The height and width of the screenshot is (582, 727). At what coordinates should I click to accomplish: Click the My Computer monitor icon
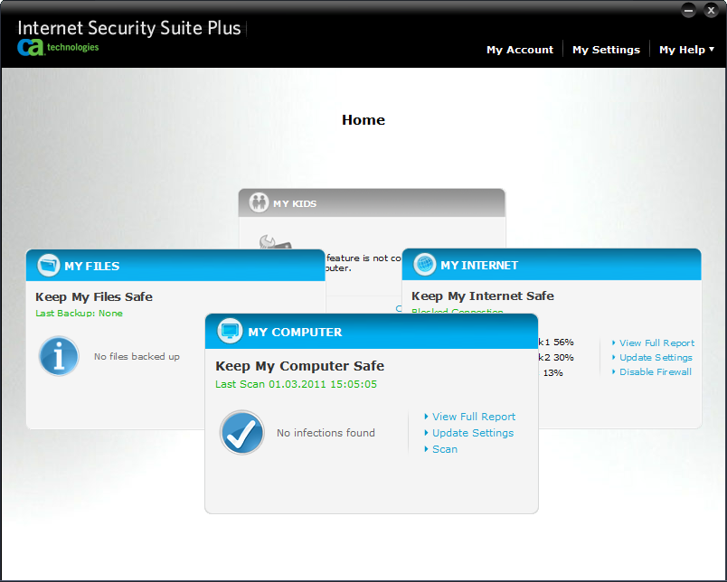point(231,332)
